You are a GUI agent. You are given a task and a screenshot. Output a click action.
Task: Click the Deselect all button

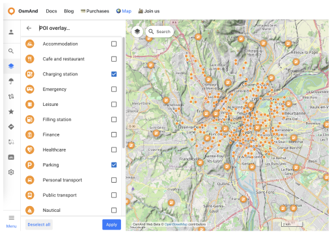point(39,225)
